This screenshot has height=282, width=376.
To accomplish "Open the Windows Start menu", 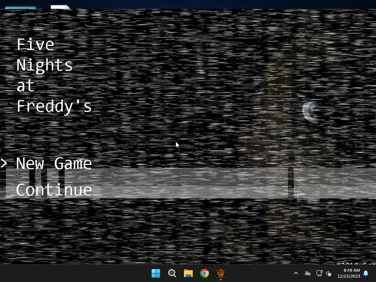I will click(x=156, y=273).
